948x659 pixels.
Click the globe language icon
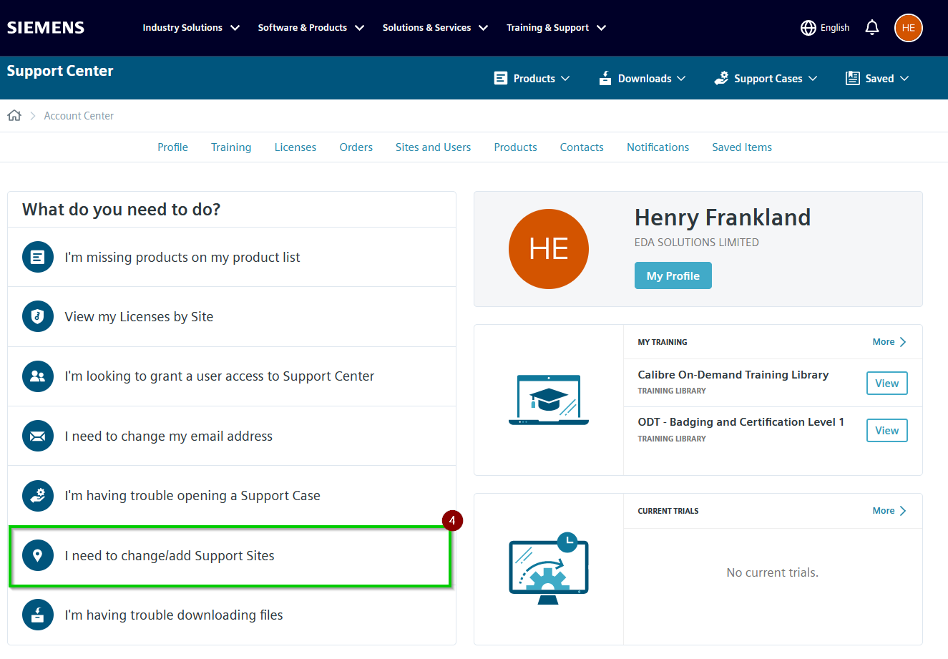tap(808, 28)
